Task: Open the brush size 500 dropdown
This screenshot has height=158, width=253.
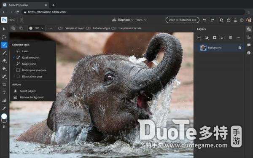Action: tap(36, 28)
